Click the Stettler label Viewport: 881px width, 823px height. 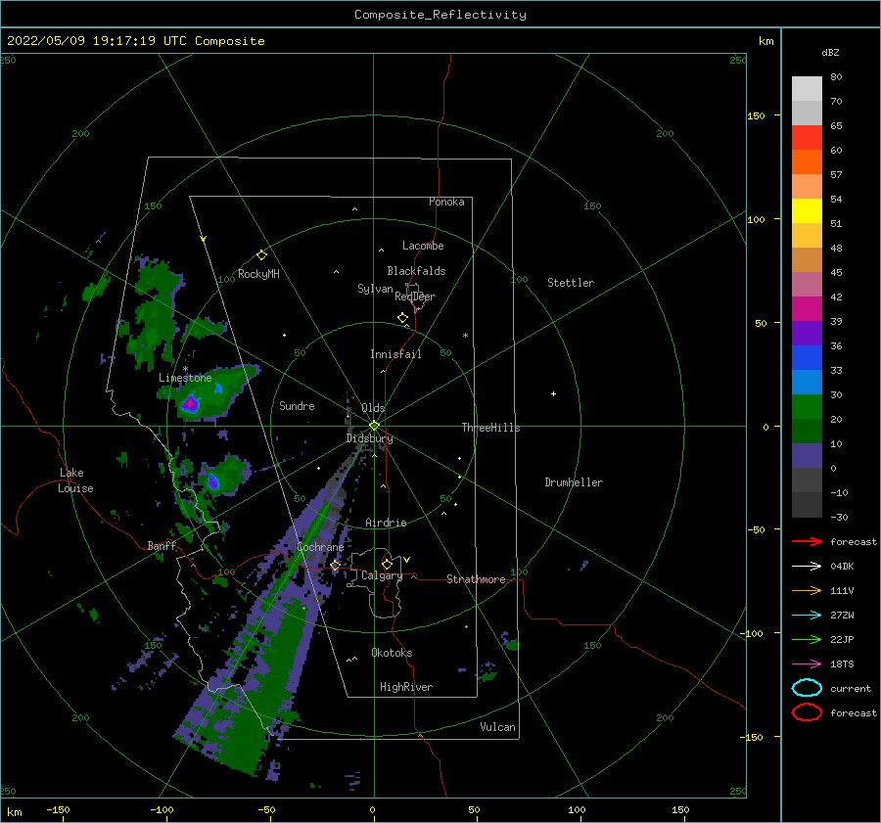(571, 283)
